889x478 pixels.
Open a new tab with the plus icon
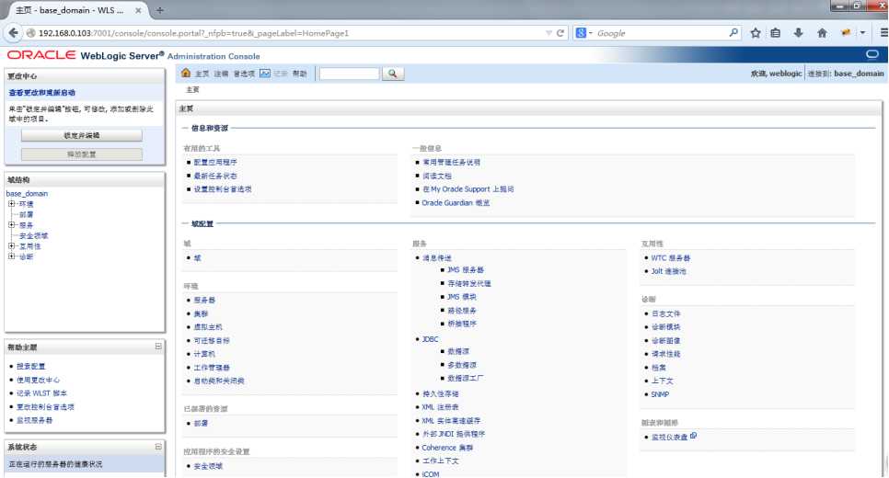click(x=160, y=10)
